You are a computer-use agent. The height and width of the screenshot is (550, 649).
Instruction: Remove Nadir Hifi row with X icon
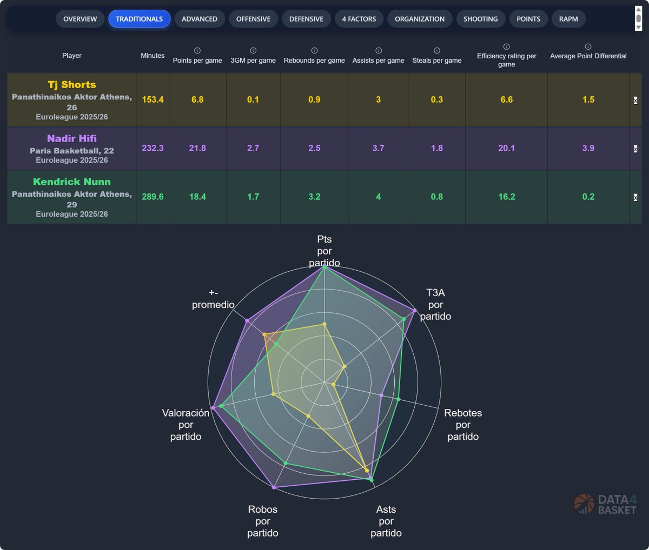635,149
